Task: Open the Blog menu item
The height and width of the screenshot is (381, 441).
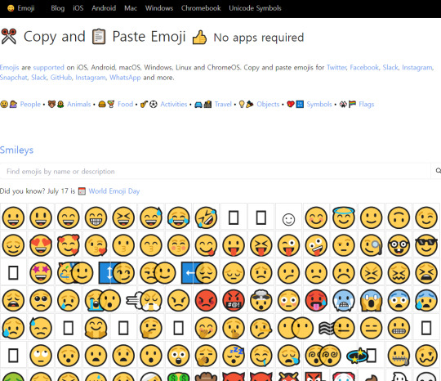Action: tap(58, 8)
